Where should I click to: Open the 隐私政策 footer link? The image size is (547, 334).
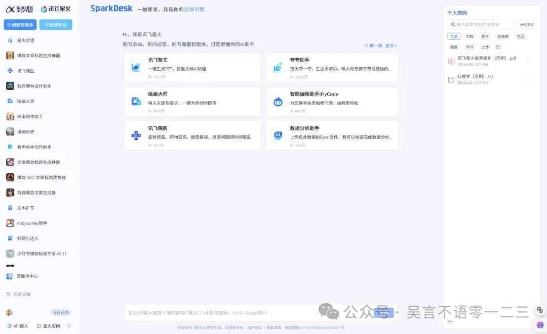(274, 328)
